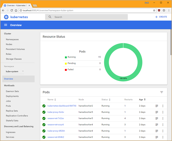Open actions menu for weave-net-ccqv6 pod

163,125
